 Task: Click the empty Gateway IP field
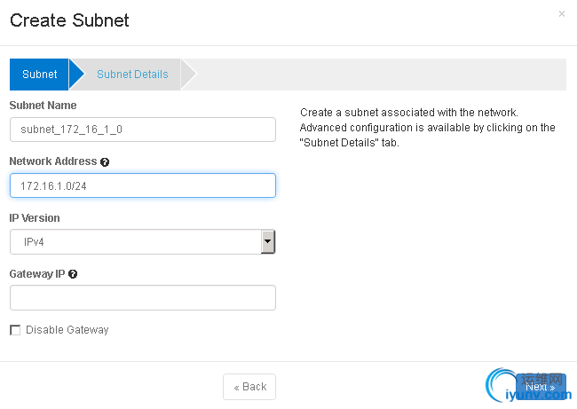[142, 297]
